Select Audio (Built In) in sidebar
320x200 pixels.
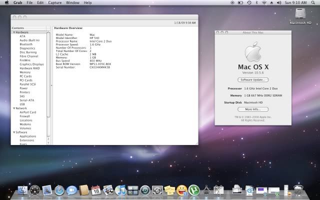(x=29, y=40)
